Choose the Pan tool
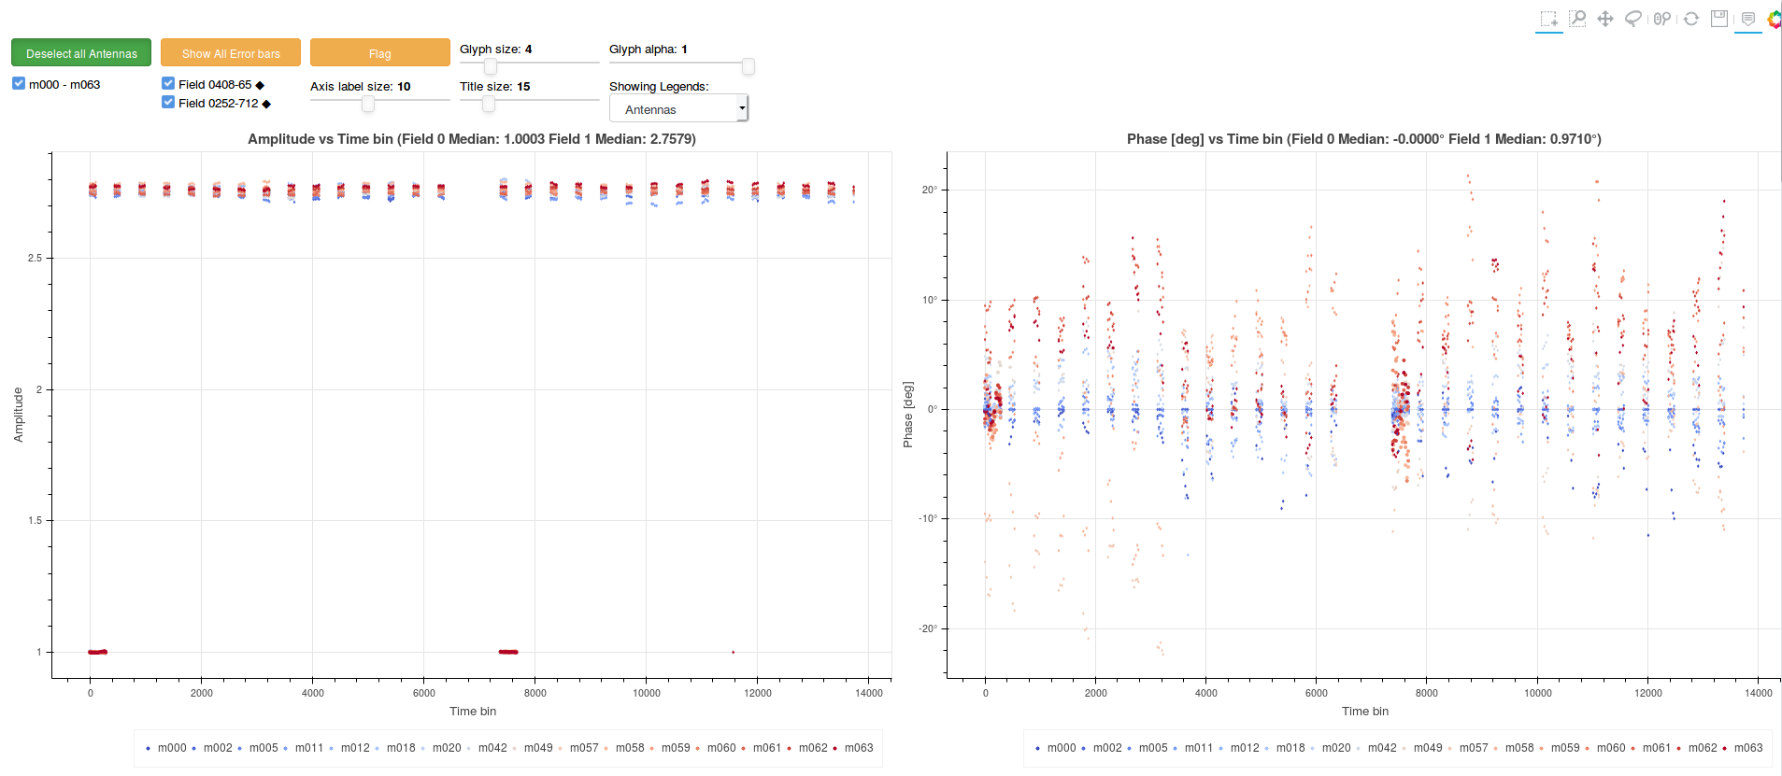This screenshot has height=776, width=1782. click(1605, 19)
